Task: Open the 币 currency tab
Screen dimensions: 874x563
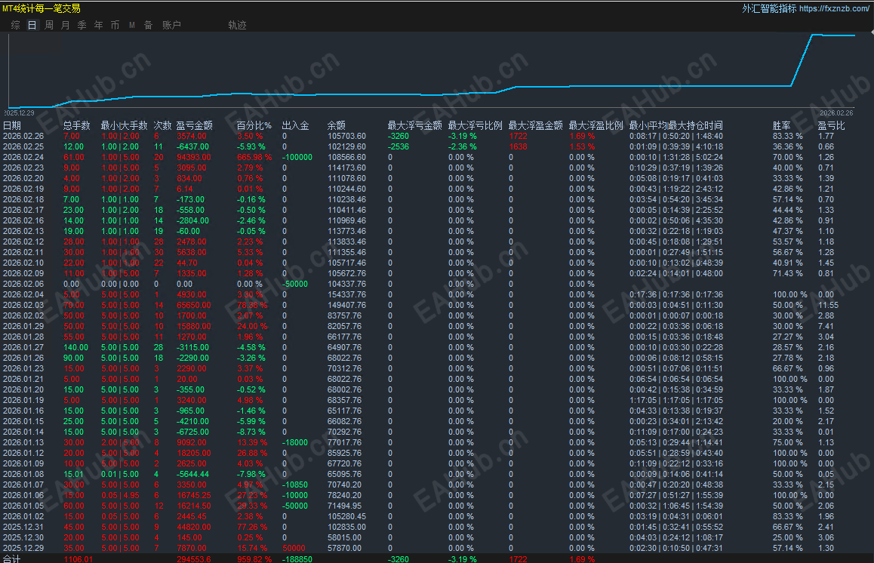Action: point(115,25)
